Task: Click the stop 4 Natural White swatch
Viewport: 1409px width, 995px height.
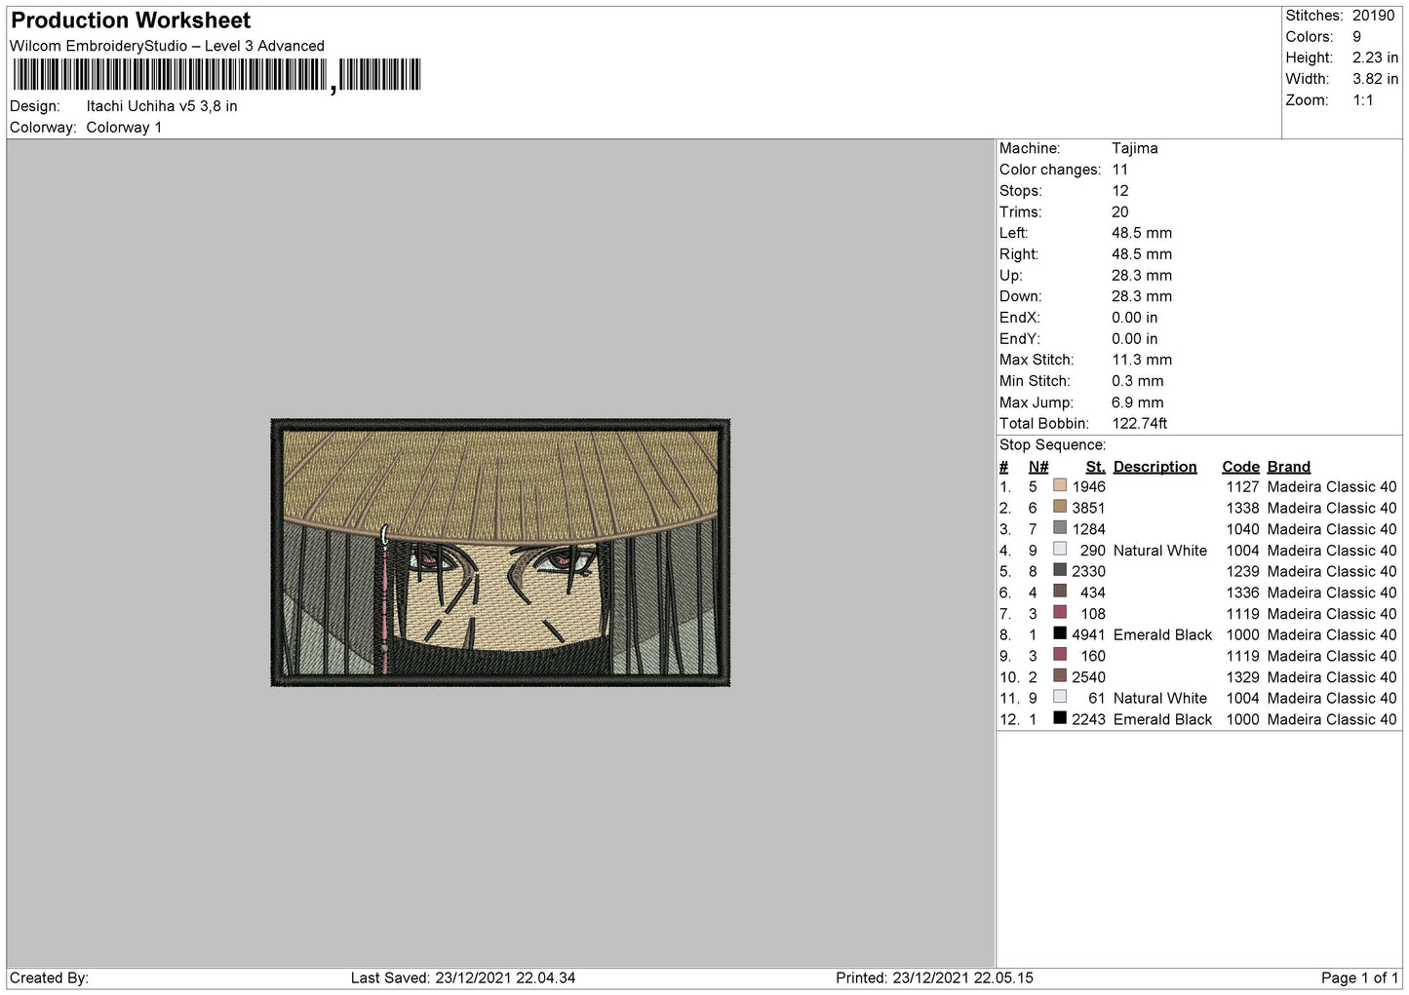Action: point(1060,550)
